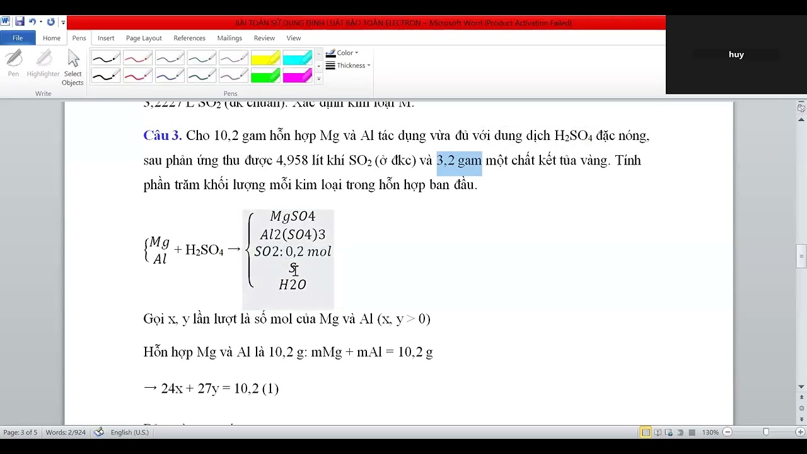Choose the green highlighter pen
Image resolution: width=807 pixels, height=454 pixels.
(x=265, y=76)
